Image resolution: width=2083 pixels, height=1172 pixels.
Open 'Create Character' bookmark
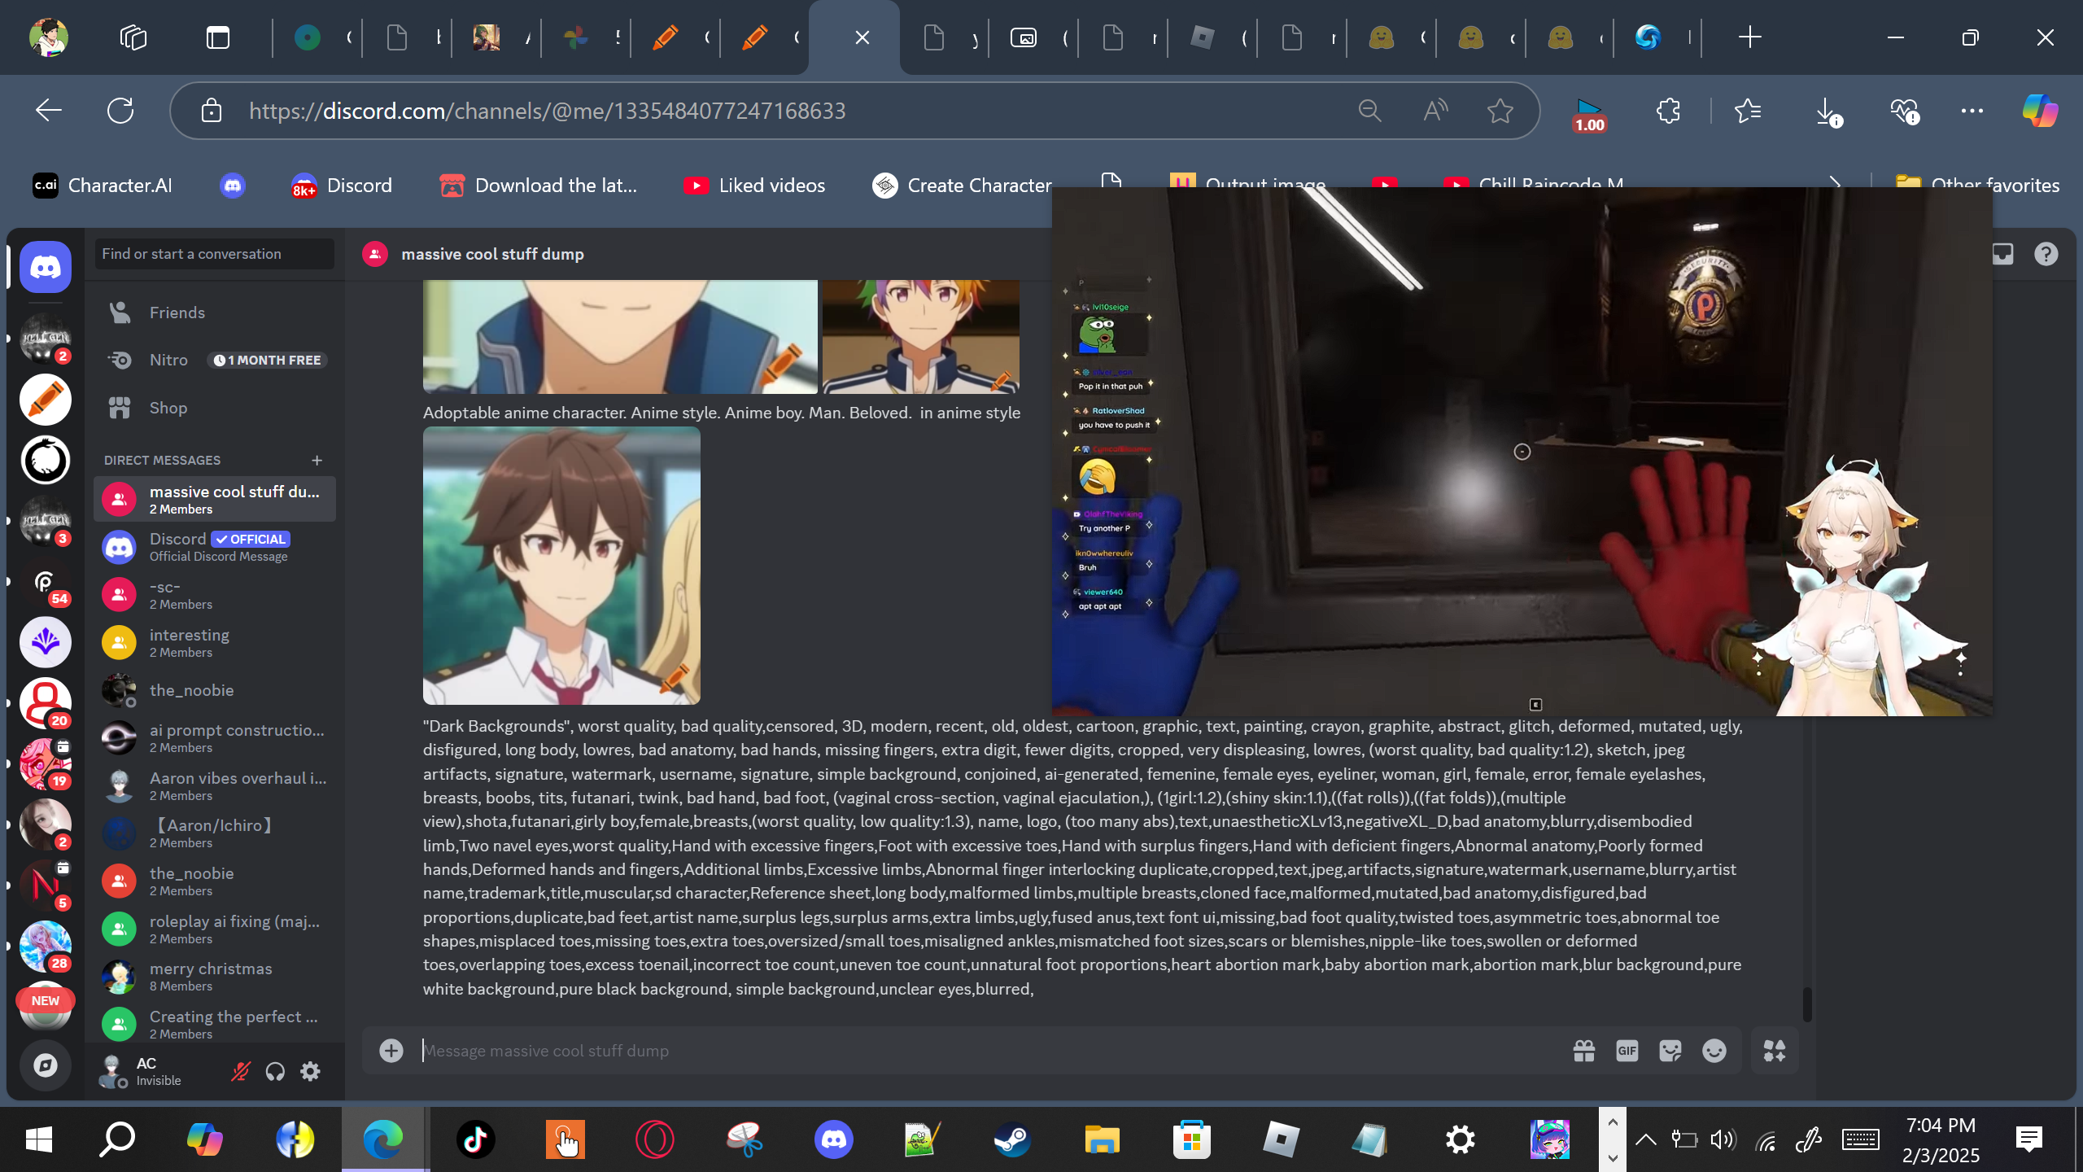coord(962,186)
